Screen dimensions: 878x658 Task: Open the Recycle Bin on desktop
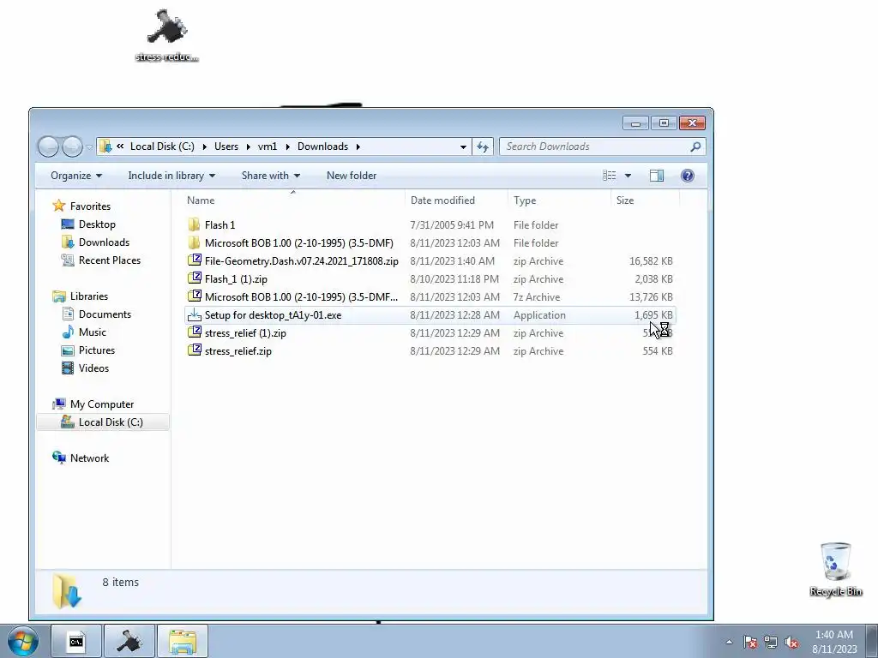point(835,569)
